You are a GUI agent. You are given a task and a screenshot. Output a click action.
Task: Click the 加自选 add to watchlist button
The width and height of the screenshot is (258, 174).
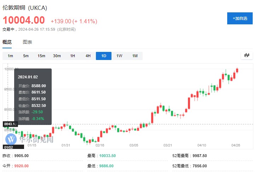[240, 18]
